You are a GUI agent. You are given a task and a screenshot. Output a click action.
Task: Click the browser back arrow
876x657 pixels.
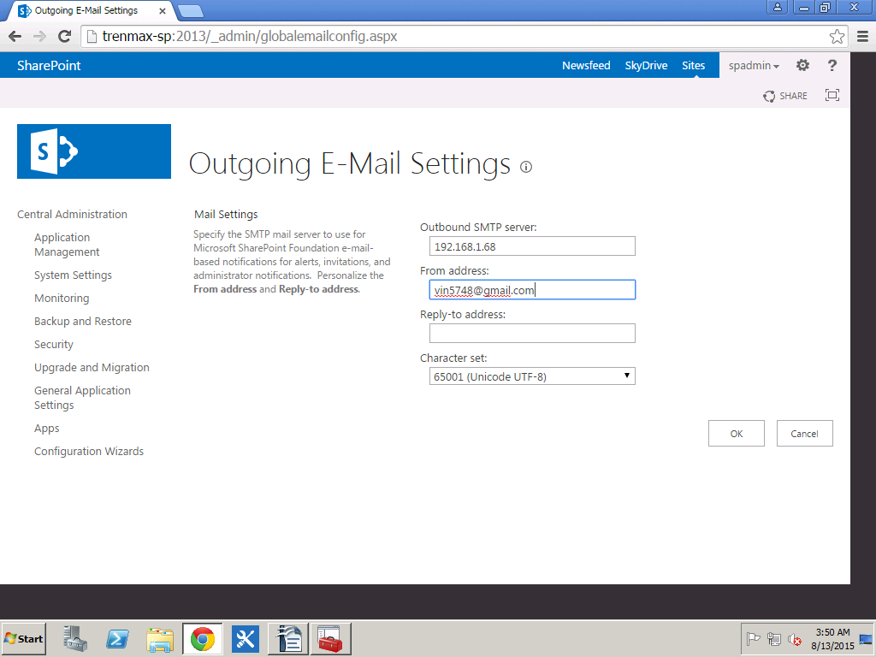pyautogui.click(x=15, y=36)
